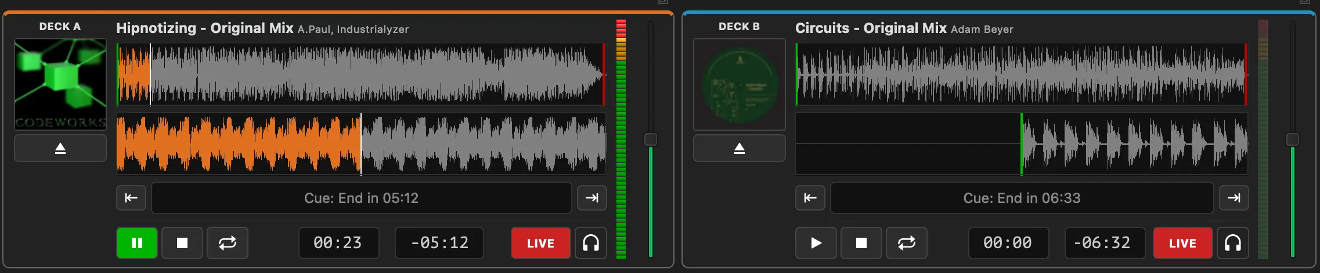Click Deck A zoomed waveform

[x=361, y=143]
